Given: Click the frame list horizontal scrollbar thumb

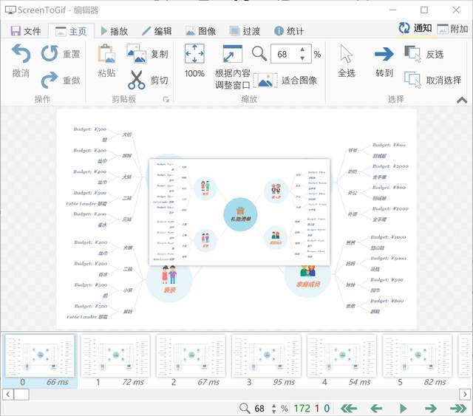Looking at the screenshot, I should coord(21,394).
